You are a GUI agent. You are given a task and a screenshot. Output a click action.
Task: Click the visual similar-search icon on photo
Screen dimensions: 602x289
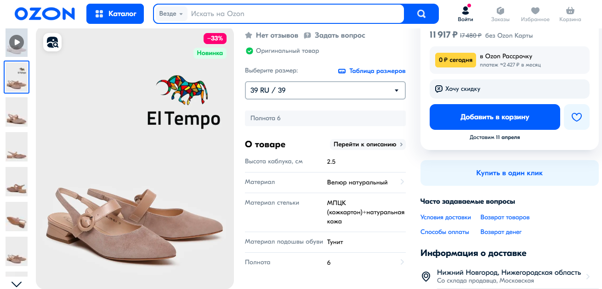click(52, 42)
